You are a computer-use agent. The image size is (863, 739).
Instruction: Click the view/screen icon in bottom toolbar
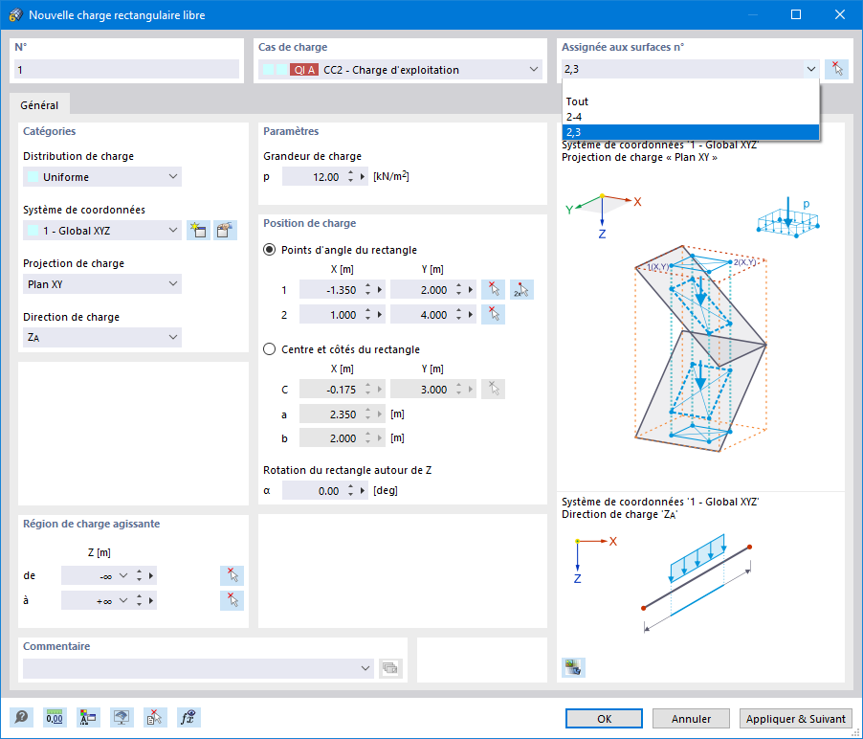tap(122, 718)
